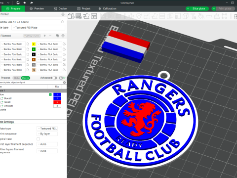Open filament 10 Bambu PLA Basic dropdown
The width and height of the screenshot is (237, 178).
point(49,65)
